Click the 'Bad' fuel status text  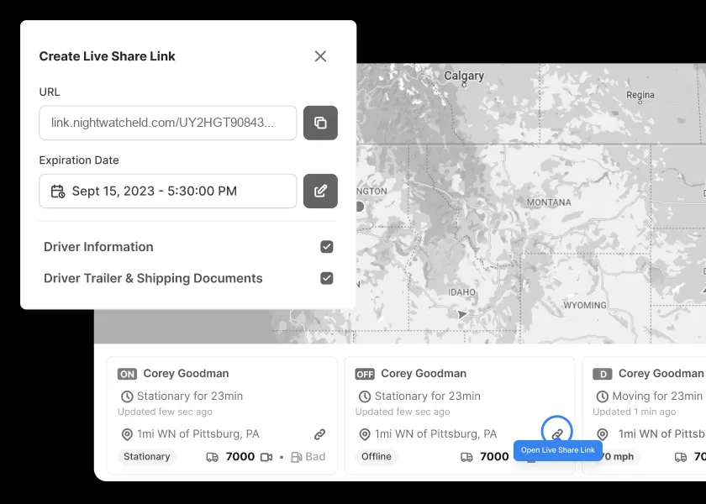pos(315,457)
